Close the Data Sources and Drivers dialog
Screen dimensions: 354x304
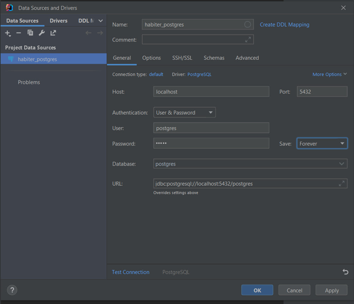point(343,7)
